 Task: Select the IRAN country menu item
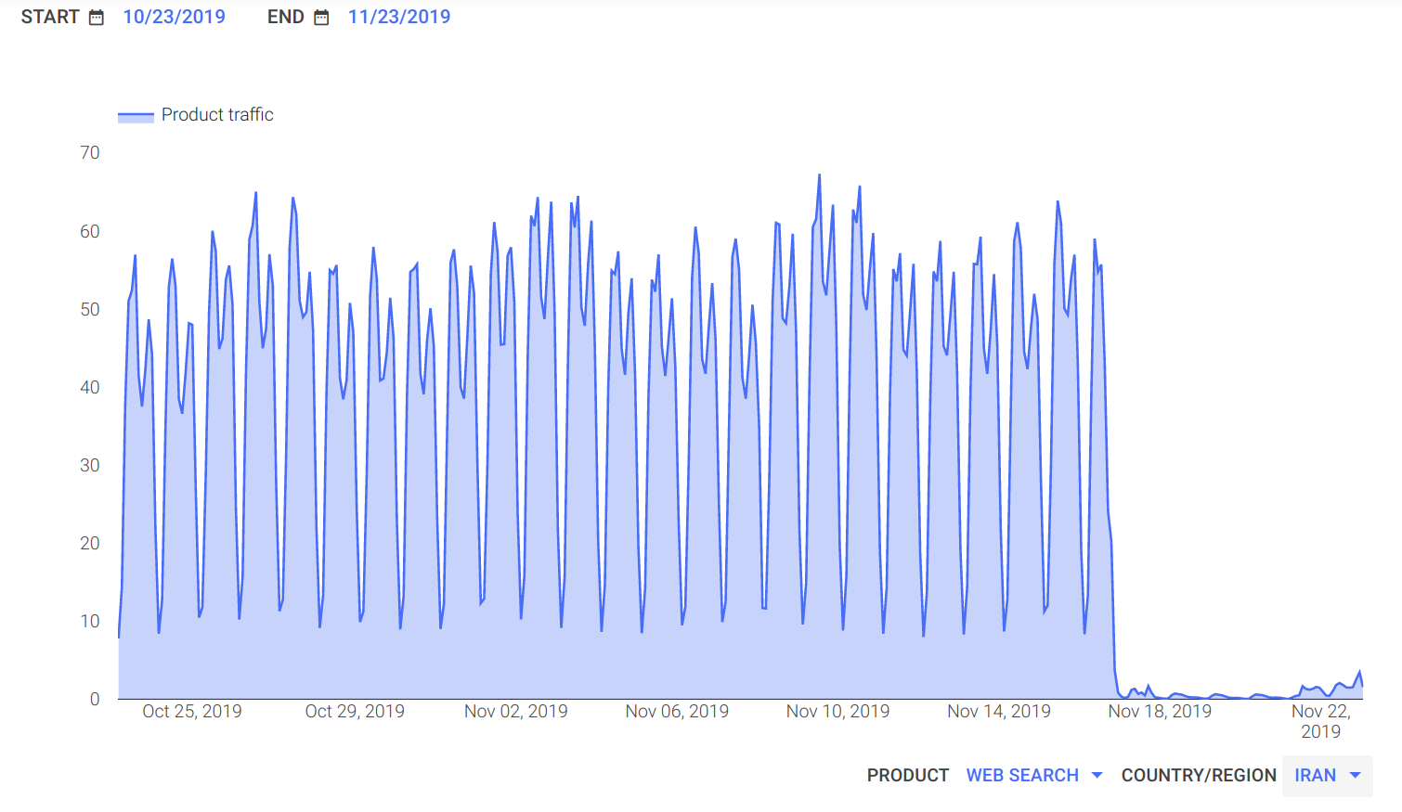pos(1316,775)
